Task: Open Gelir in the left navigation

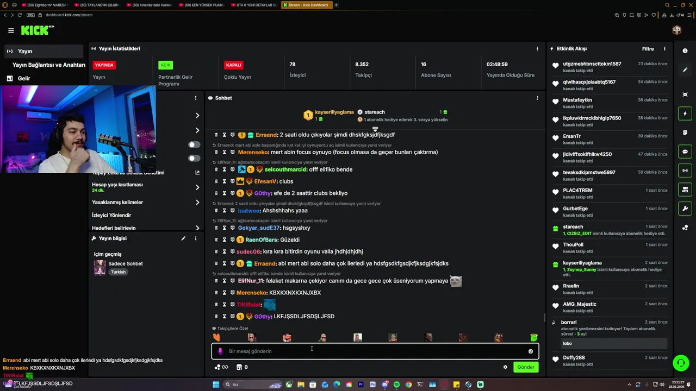Action: tap(24, 78)
